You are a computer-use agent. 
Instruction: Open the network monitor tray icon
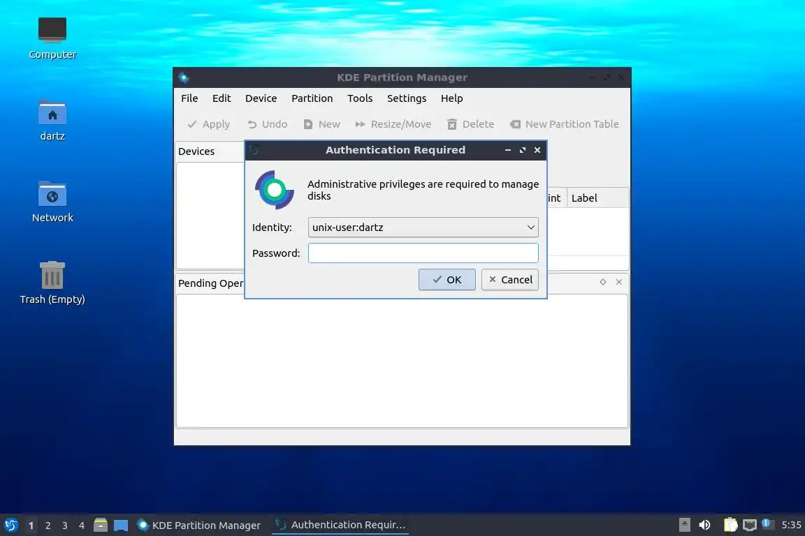pos(750,525)
